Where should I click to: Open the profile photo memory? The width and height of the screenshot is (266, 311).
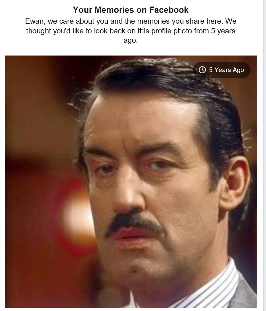131,182
